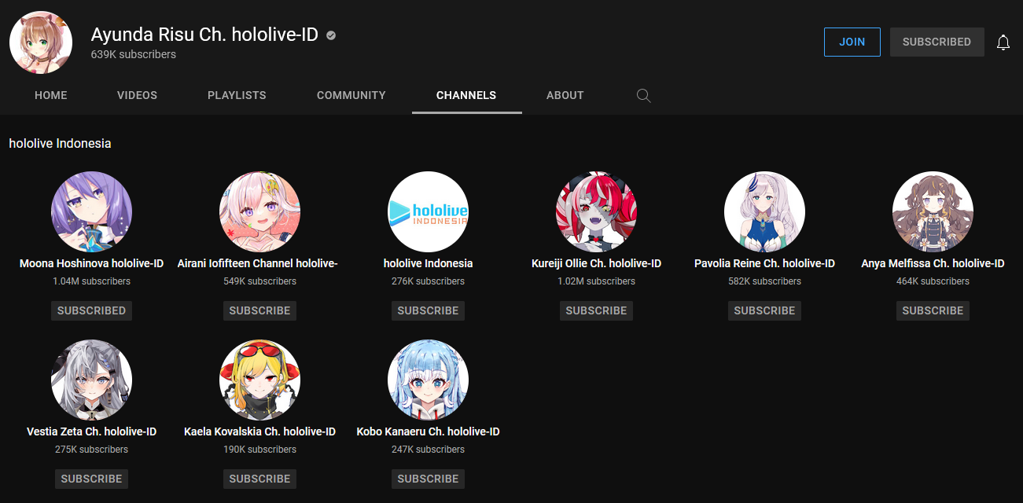Screen dimensions: 1023x503
Task: Click the 549K subscribers count
Action: (x=259, y=281)
